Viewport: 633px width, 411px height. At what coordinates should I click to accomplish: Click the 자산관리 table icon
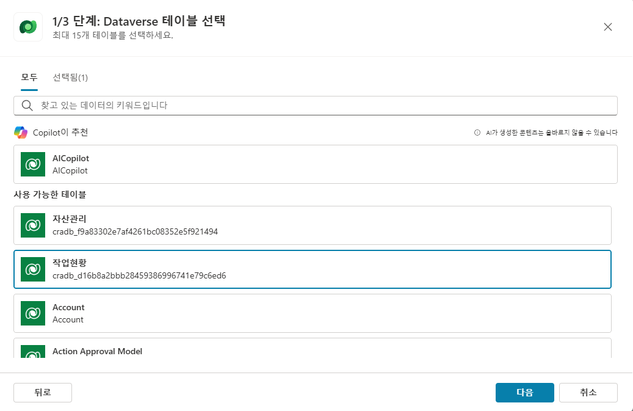[x=32, y=225]
